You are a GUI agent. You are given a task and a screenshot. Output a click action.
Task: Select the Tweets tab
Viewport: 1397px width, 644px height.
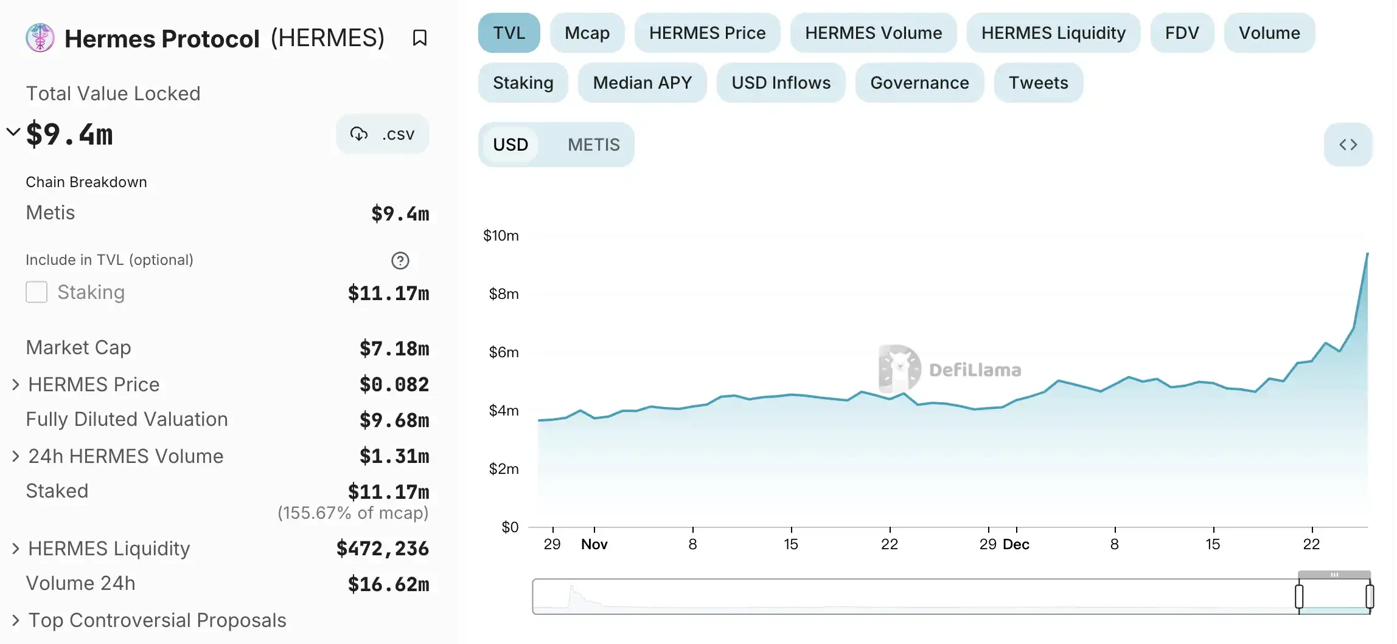coord(1037,83)
